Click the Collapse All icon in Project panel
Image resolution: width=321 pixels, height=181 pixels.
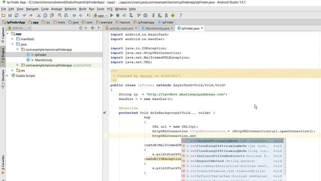86,28
